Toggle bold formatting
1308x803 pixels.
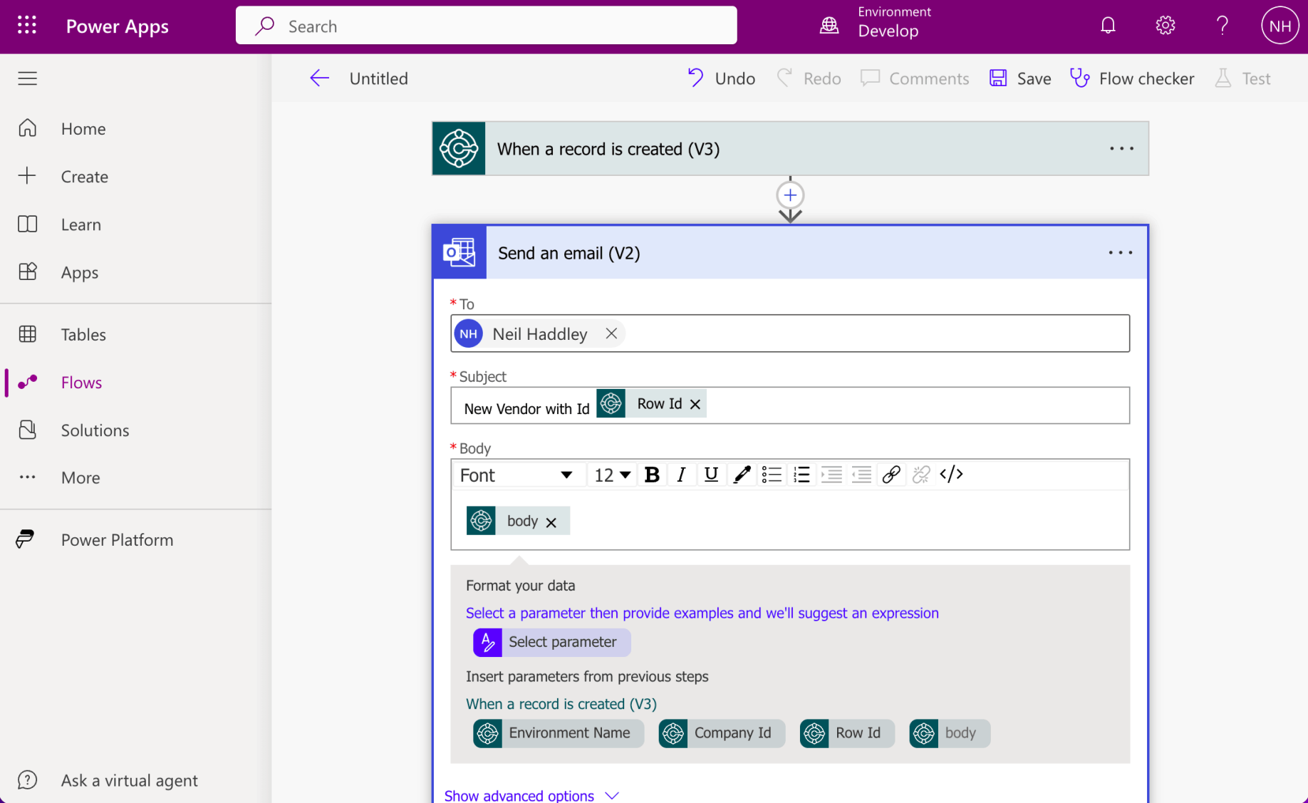pyautogui.click(x=651, y=475)
